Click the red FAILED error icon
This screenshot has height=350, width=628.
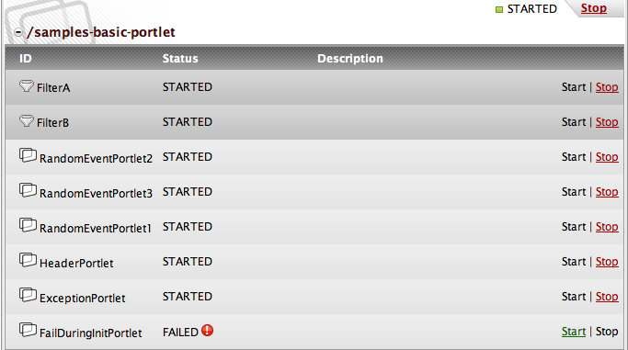tap(207, 331)
